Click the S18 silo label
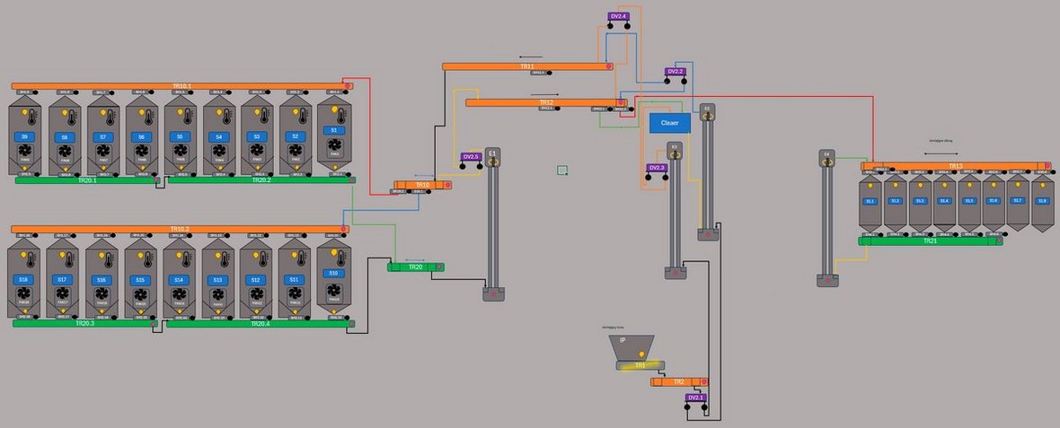Viewport: 1060px width, 428px height. coord(24,280)
